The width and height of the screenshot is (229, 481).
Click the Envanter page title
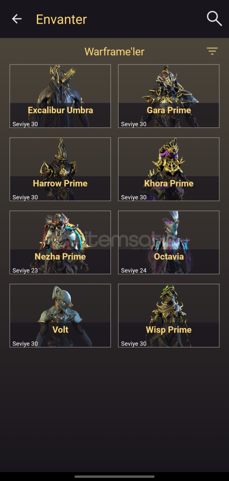(61, 19)
